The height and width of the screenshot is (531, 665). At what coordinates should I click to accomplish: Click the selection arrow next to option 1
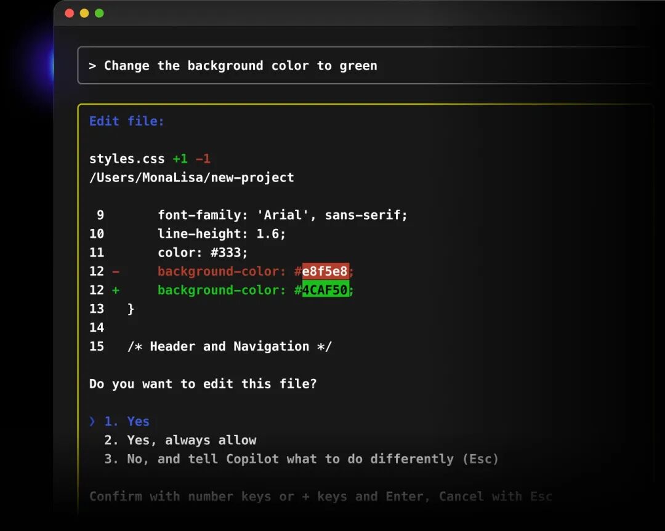pos(91,421)
